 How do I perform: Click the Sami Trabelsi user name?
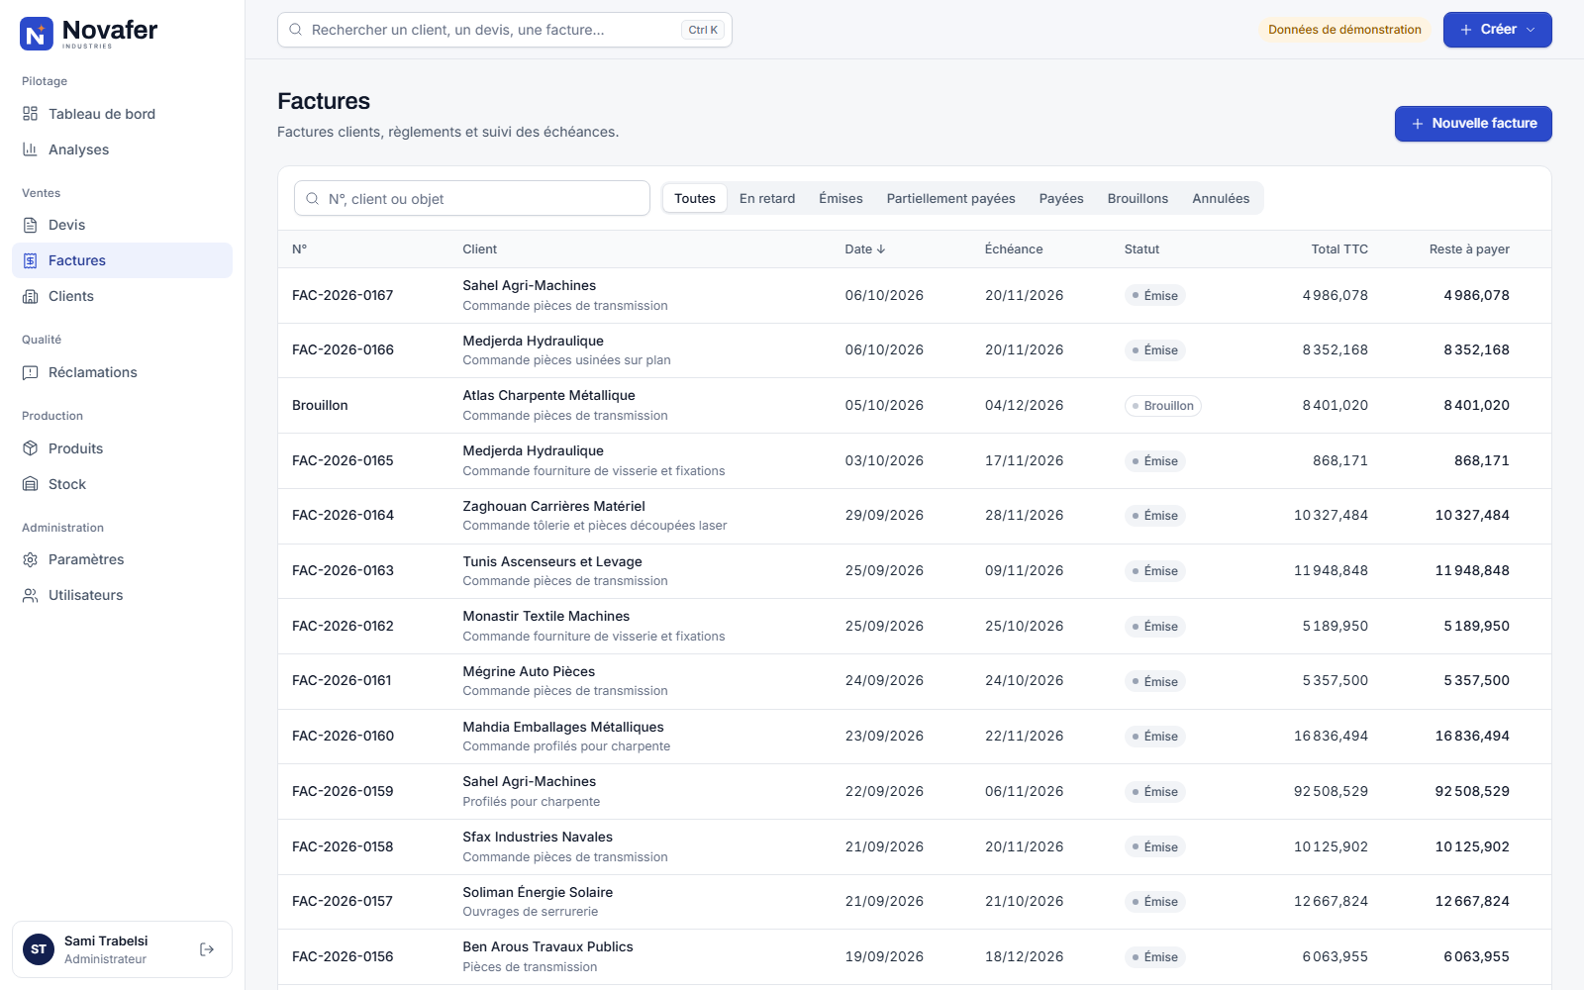point(106,940)
